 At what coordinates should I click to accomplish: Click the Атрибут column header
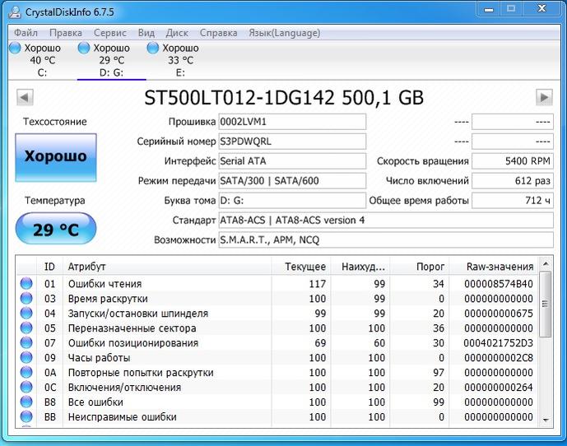(x=167, y=267)
